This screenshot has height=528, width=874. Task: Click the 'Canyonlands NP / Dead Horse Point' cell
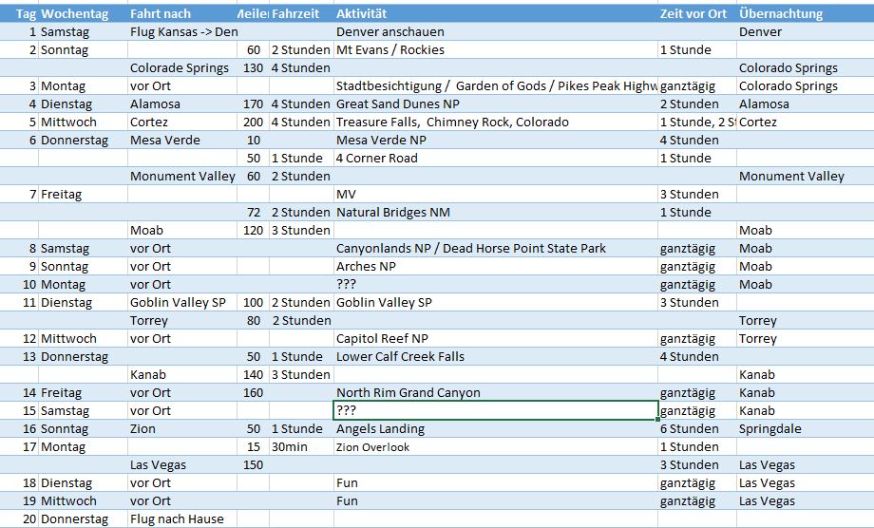pyautogui.click(x=471, y=249)
